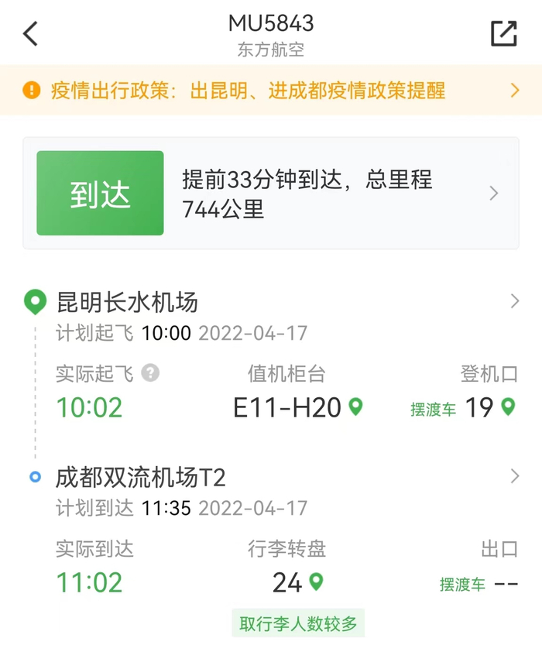Tap map pin beside boarding gate 19
This screenshot has height=652, width=542.
[508, 407]
